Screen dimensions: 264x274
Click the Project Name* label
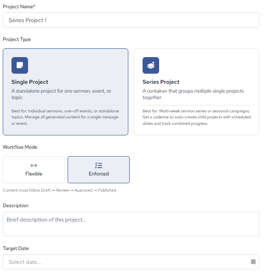click(19, 6)
